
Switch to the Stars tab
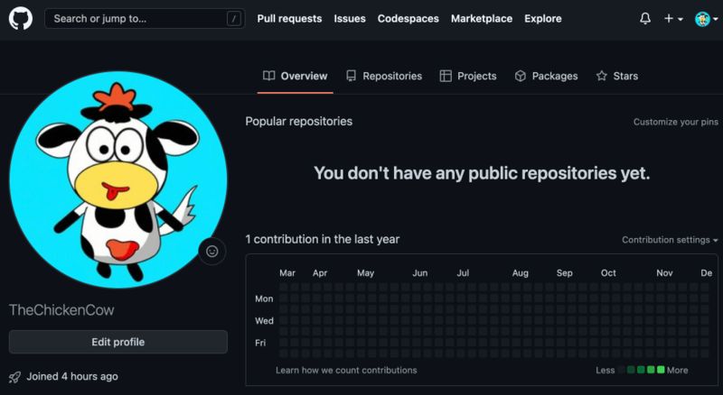[617, 76]
